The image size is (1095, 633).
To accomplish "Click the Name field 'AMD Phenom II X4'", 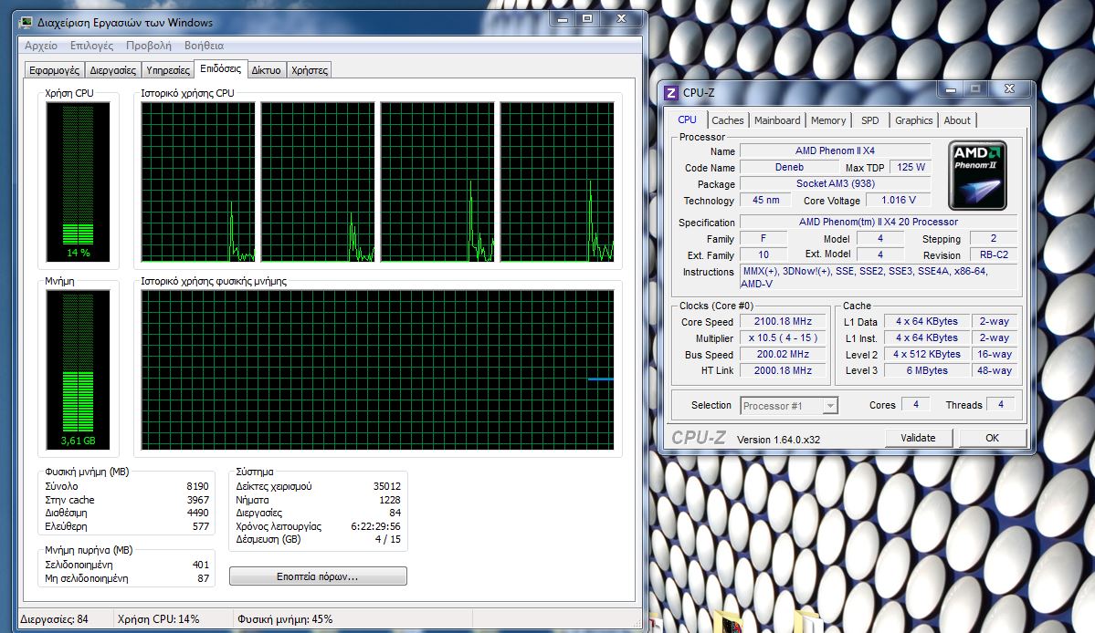I will [835, 150].
